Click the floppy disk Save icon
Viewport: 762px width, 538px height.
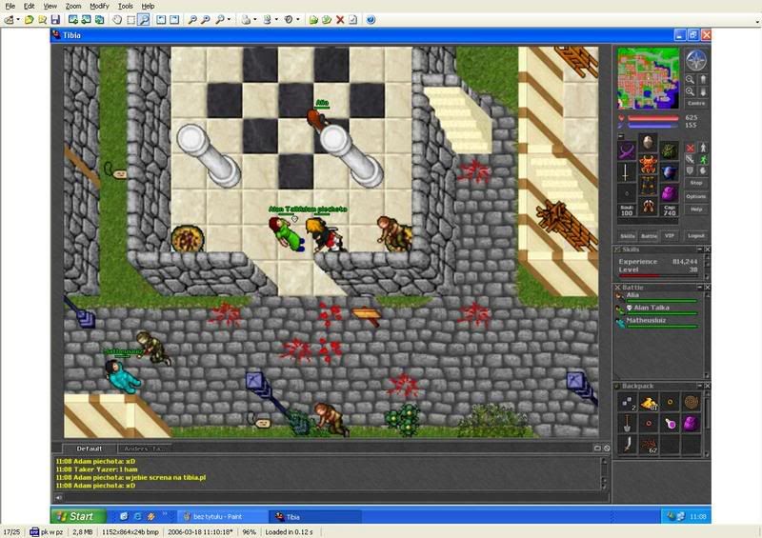click(x=55, y=20)
